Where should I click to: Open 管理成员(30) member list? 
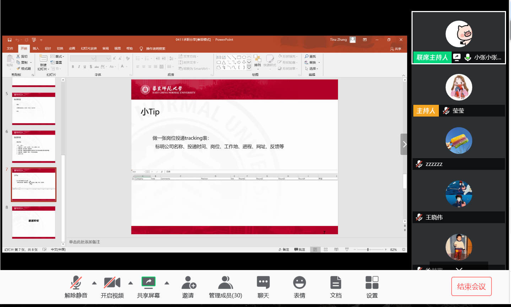225,287
